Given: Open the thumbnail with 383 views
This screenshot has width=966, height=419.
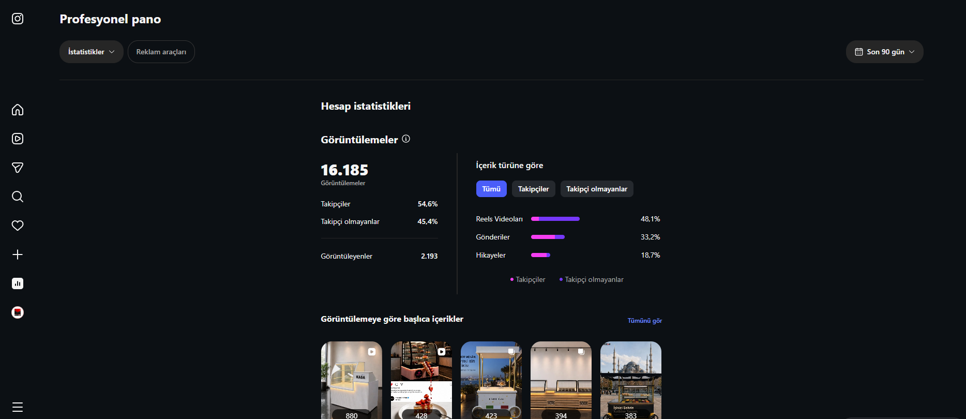Looking at the screenshot, I should pos(631,380).
